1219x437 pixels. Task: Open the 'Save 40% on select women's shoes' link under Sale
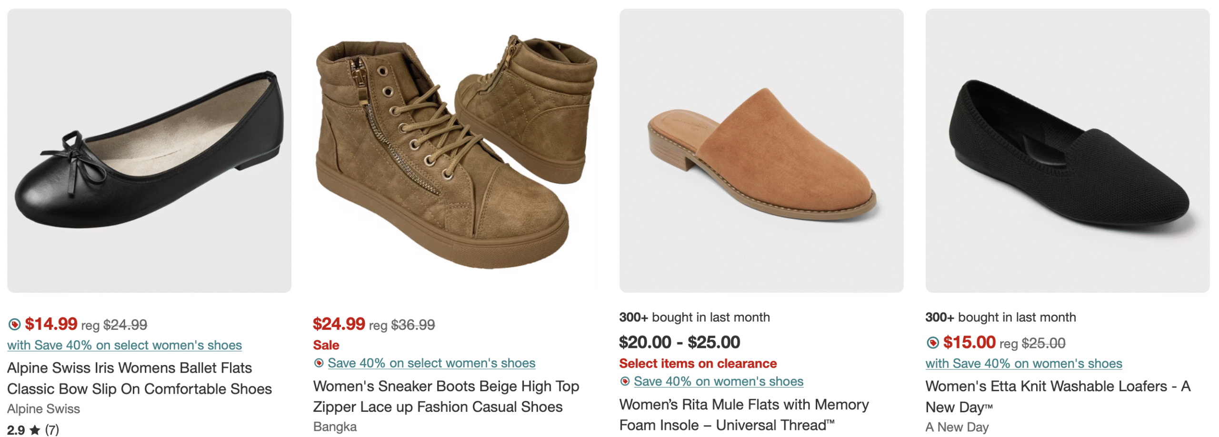click(x=431, y=363)
